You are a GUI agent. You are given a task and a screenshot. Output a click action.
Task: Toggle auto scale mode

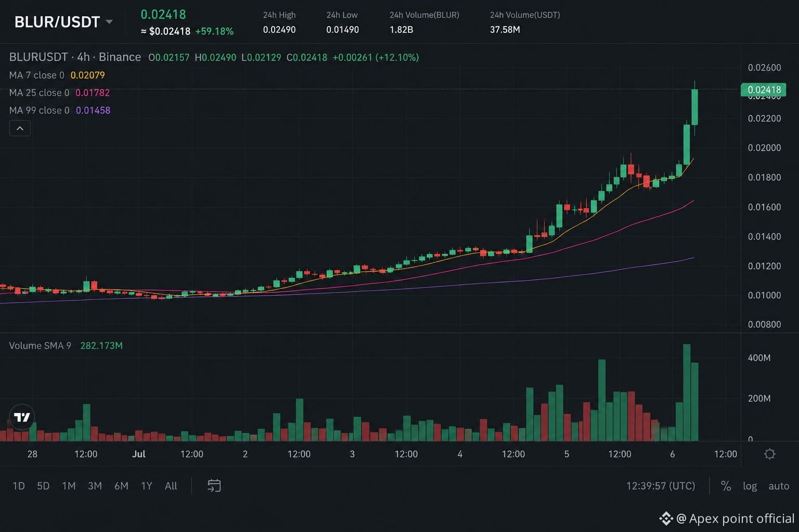(779, 486)
